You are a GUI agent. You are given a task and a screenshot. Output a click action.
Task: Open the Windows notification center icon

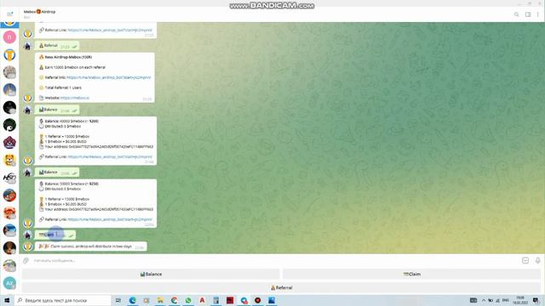536,300
